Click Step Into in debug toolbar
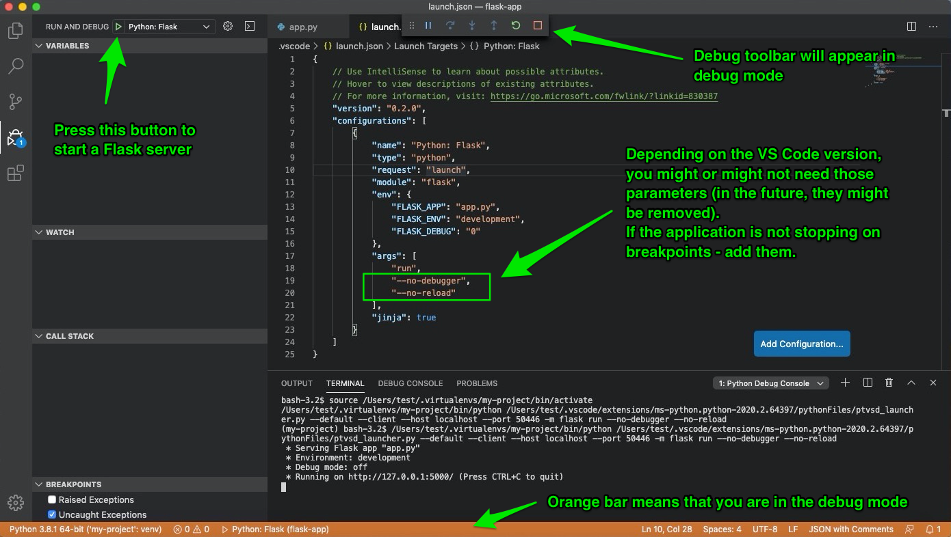The image size is (951, 537). point(472,25)
